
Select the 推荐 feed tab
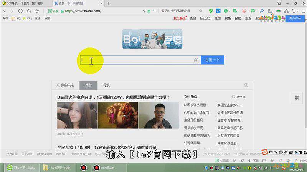(x=89, y=85)
